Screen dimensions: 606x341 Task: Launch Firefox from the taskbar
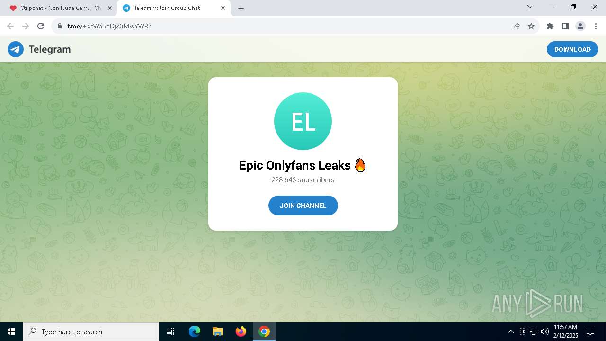pos(241,332)
